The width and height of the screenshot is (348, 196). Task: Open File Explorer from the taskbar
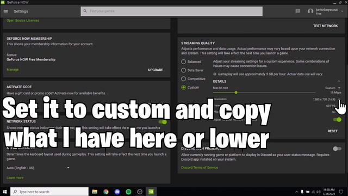(x=95, y=192)
